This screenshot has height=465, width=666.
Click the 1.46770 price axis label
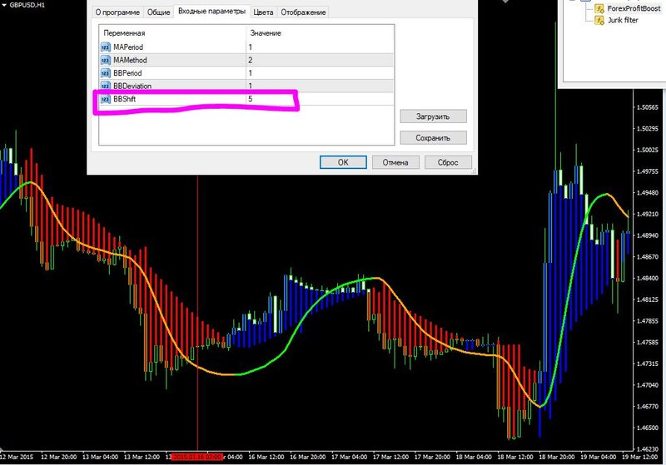click(649, 407)
